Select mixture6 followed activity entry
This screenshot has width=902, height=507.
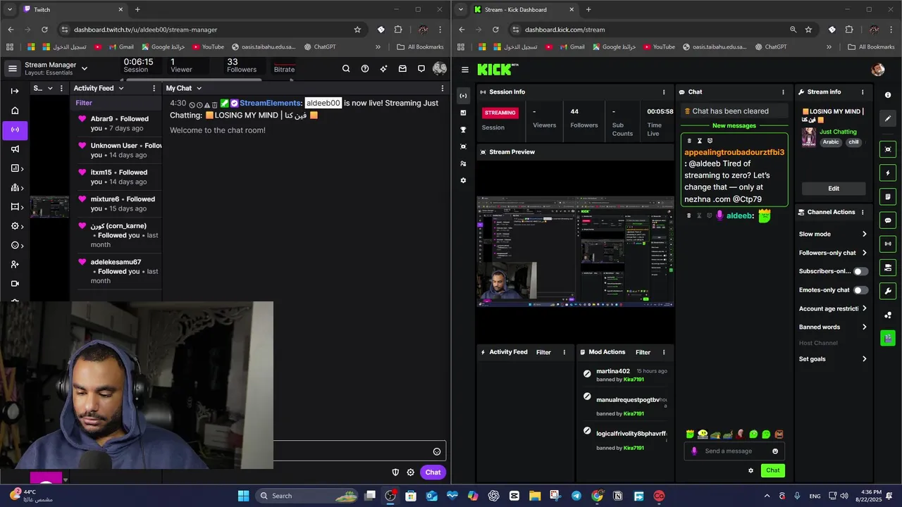click(x=118, y=204)
